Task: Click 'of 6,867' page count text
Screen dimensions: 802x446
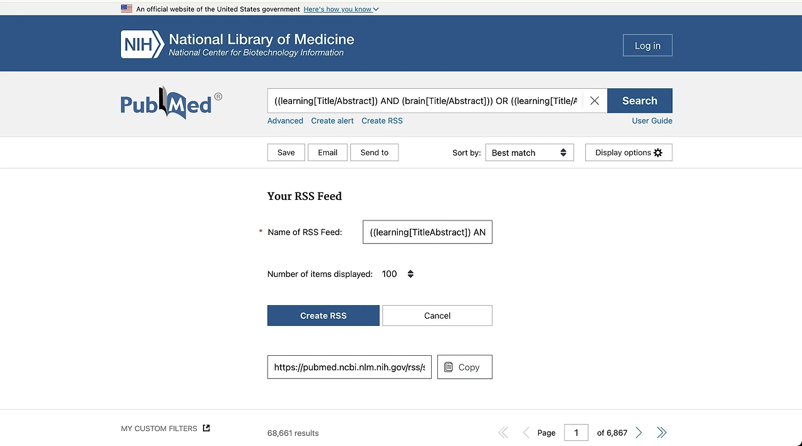Action: coord(612,433)
